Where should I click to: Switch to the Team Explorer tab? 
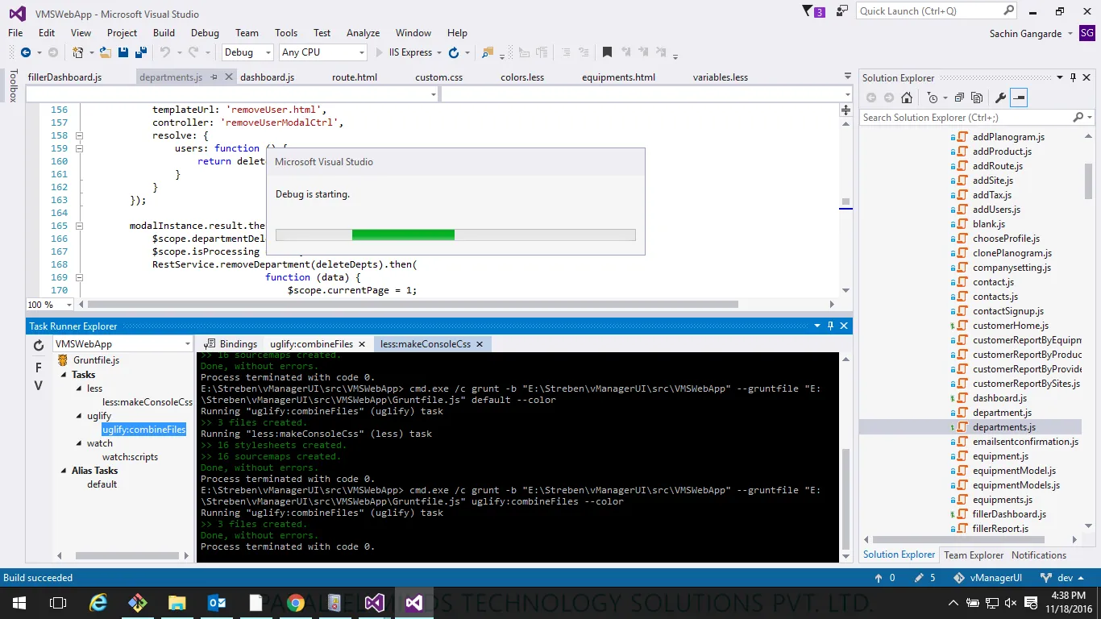(974, 555)
